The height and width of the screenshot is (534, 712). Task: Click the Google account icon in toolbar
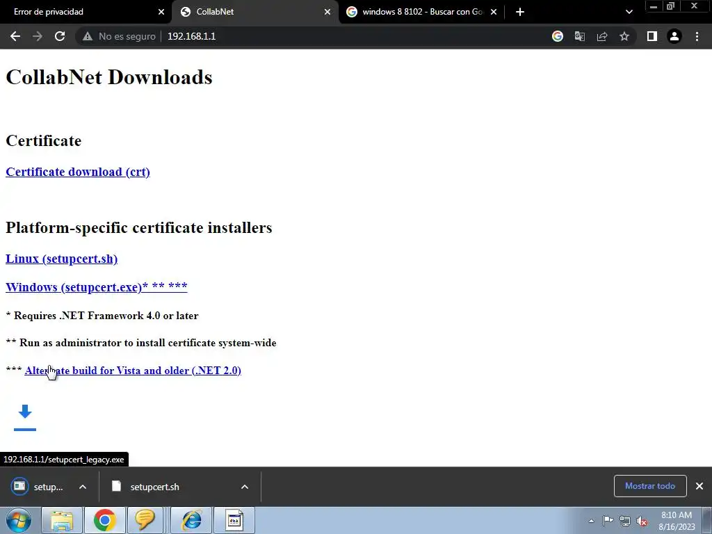click(557, 36)
